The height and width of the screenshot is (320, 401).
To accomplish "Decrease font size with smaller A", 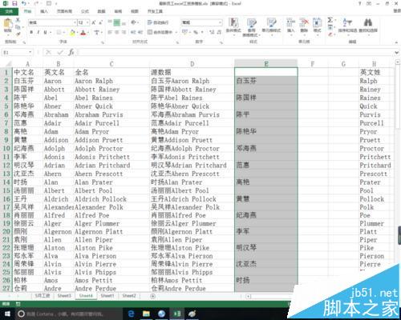I will pos(100,22).
